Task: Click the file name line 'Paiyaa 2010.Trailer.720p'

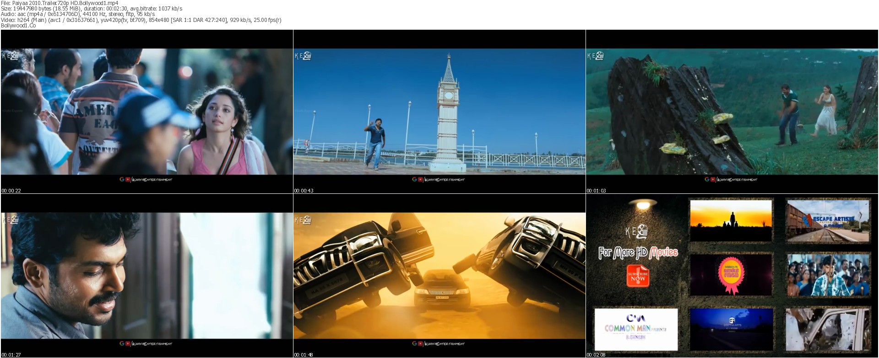Action: pos(60,3)
